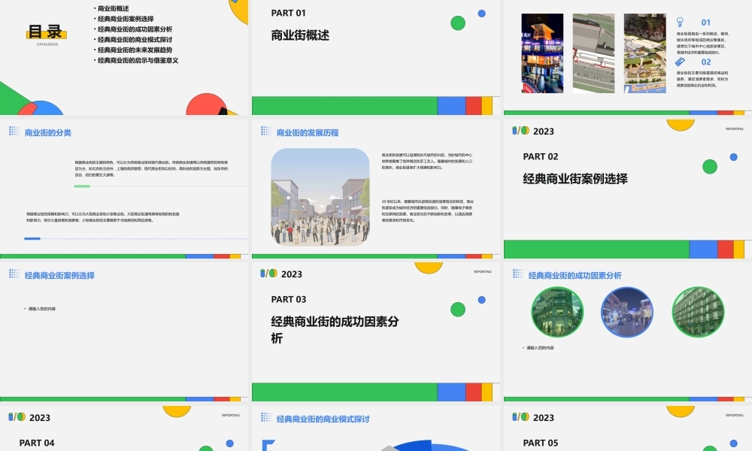Click the 商业街的发展历程 slide heading

[308, 133]
